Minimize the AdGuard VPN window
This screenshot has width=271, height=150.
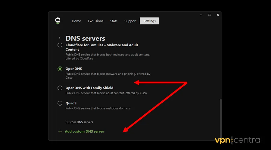(x=201, y=15)
